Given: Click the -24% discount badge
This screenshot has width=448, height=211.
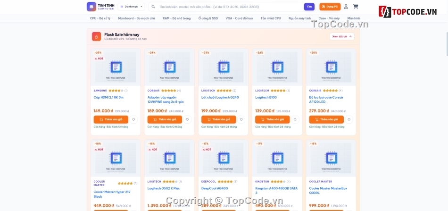Looking at the screenshot, I should 152,52.
